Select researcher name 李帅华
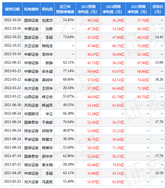 pyautogui.click(x=47, y=54)
